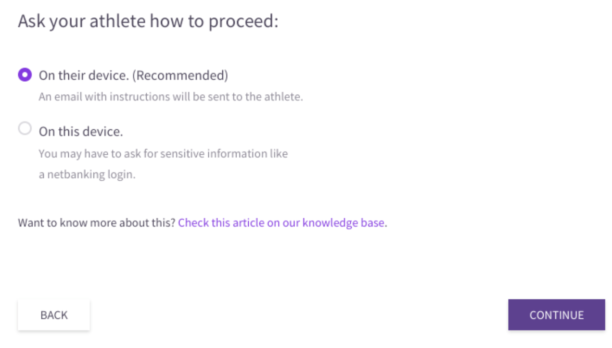Click the words 'knowledge base' in the link
The height and width of the screenshot is (348, 612).
point(344,223)
